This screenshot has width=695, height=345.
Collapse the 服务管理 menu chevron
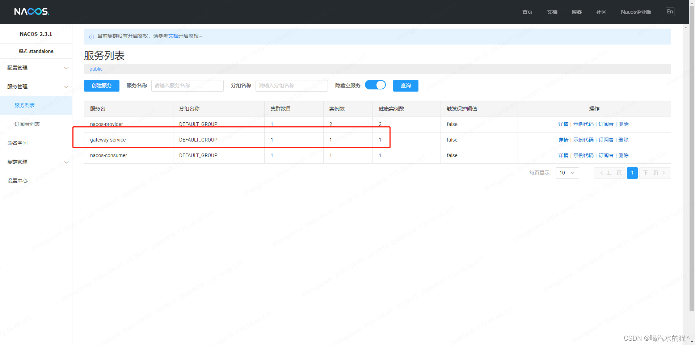pyautogui.click(x=66, y=87)
